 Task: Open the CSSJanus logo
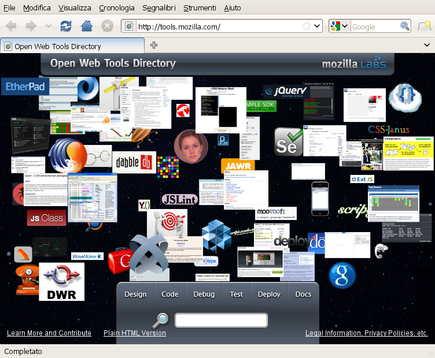389,129
